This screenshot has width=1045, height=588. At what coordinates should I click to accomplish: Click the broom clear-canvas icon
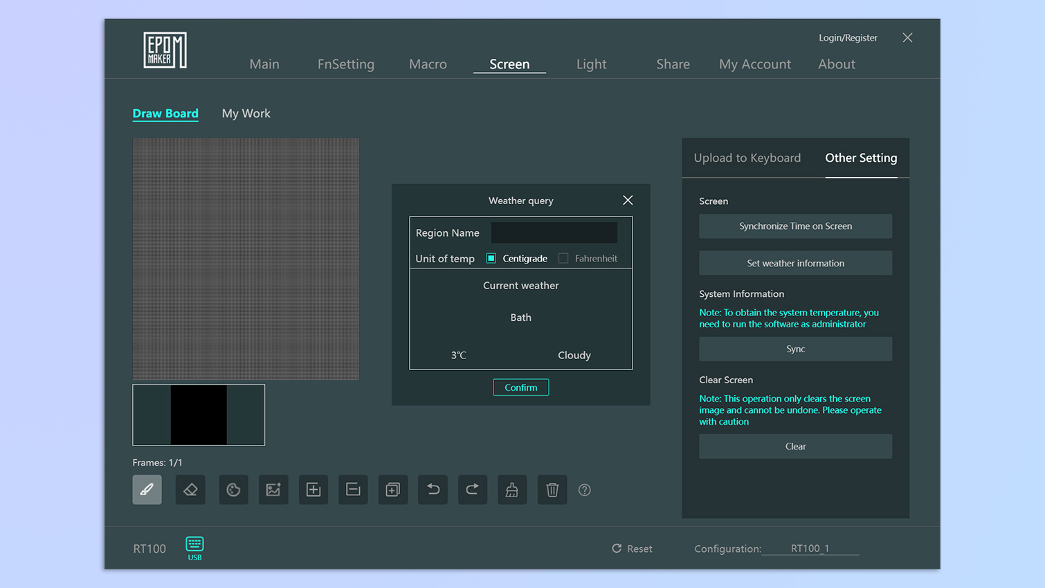[x=512, y=490]
